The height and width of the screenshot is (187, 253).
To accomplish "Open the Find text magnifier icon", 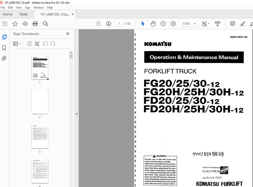I will click(46, 24).
